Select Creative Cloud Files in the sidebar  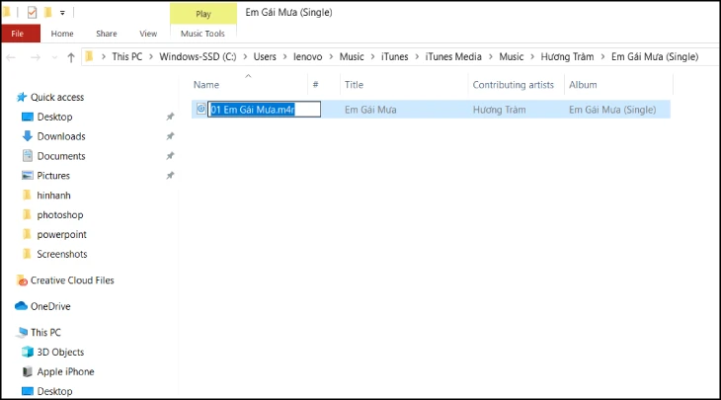(x=75, y=280)
